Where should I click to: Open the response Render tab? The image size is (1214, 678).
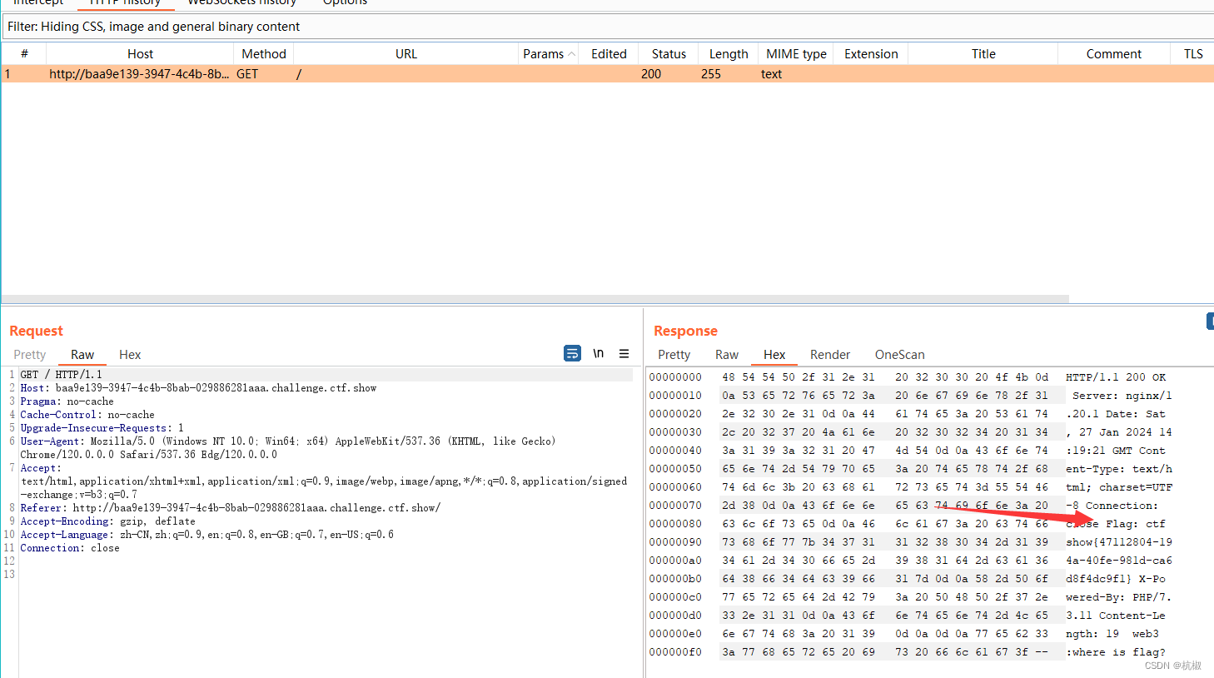tap(830, 355)
